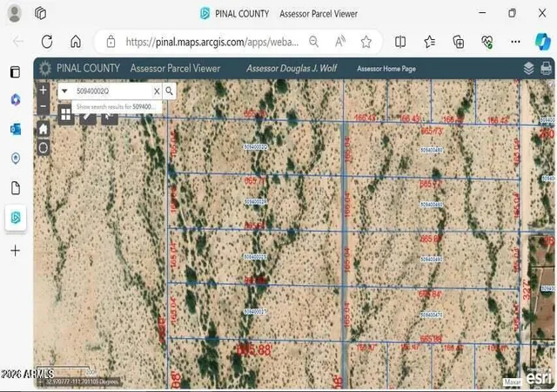The image size is (557, 392).
Task: Expand the search source dropdown arrow
Action: (64, 91)
